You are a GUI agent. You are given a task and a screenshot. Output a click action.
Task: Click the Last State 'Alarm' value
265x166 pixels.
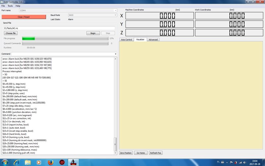point(71,20)
